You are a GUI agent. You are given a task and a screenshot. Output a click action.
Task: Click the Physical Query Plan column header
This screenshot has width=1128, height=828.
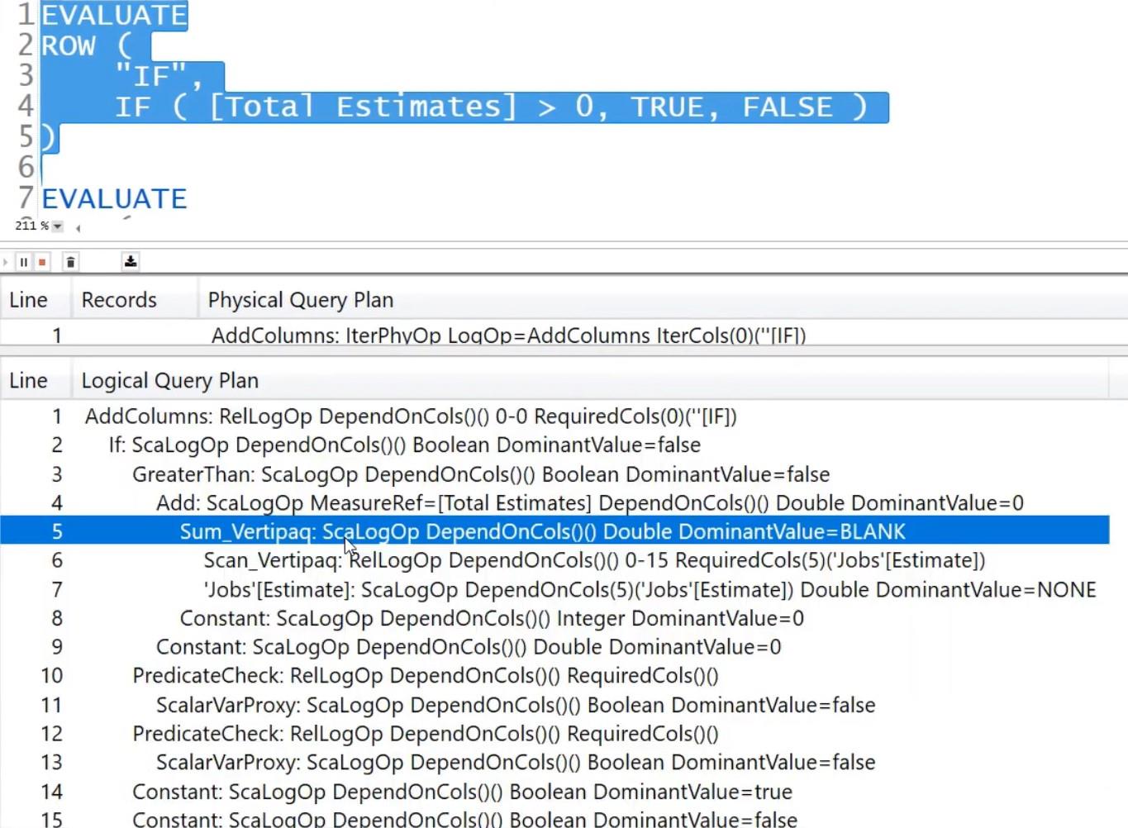(x=301, y=300)
